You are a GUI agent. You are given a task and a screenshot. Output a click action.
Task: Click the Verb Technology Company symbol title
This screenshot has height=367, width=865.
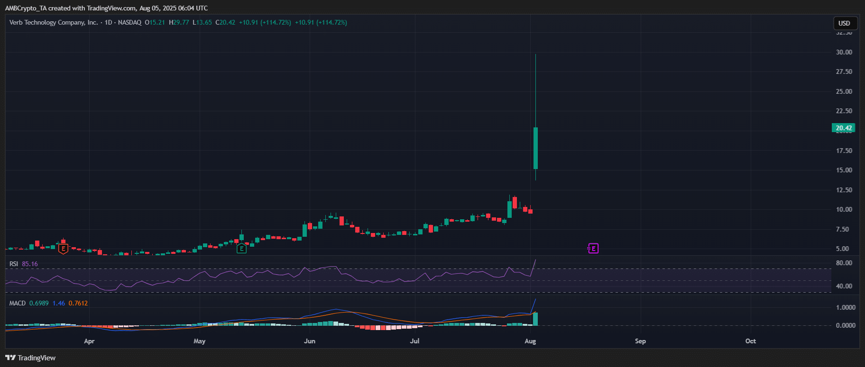pos(54,22)
